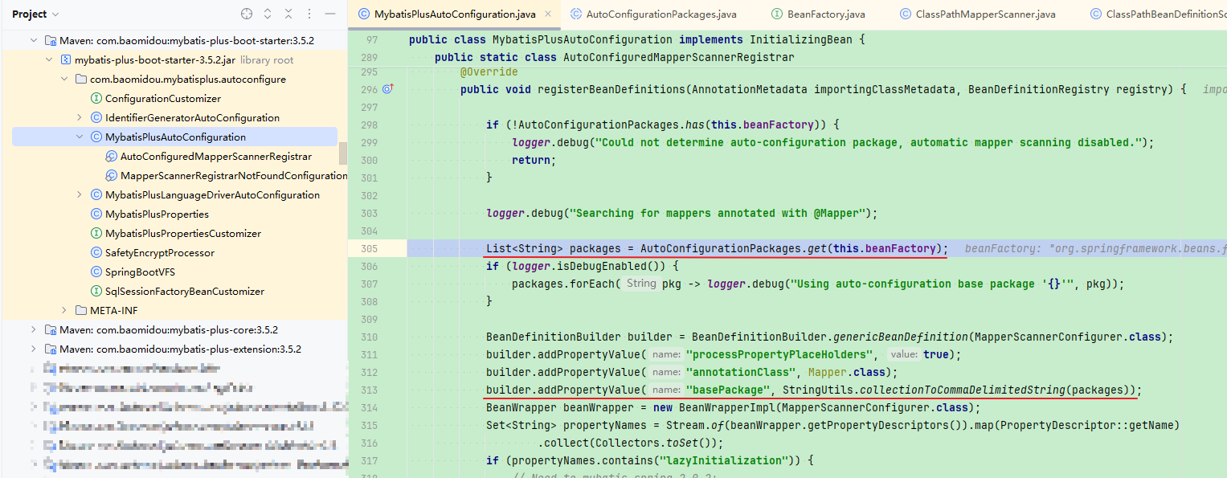Screen dimensions: 1227x478
Task: Expand Maven: com.baomidou:mybatis-plus-extension:3.5.2 node
Action: click(x=34, y=349)
